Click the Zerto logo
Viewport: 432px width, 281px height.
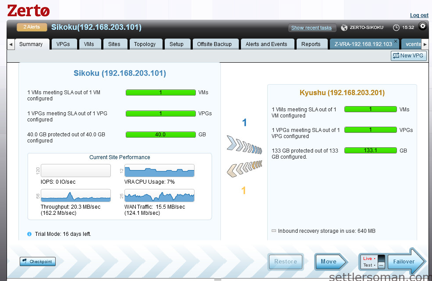pos(28,11)
